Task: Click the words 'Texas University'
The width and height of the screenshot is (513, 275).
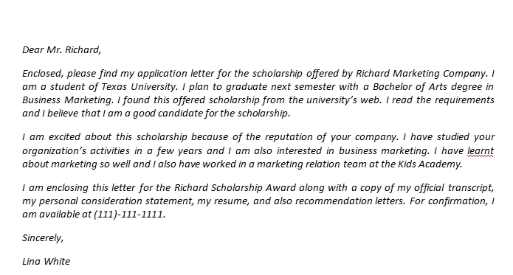Action: [x=140, y=86]
